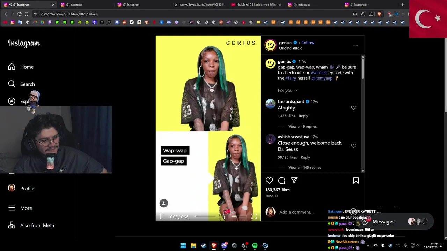
Task: Click the comments panel scrollbar
Action: [363, 68]
